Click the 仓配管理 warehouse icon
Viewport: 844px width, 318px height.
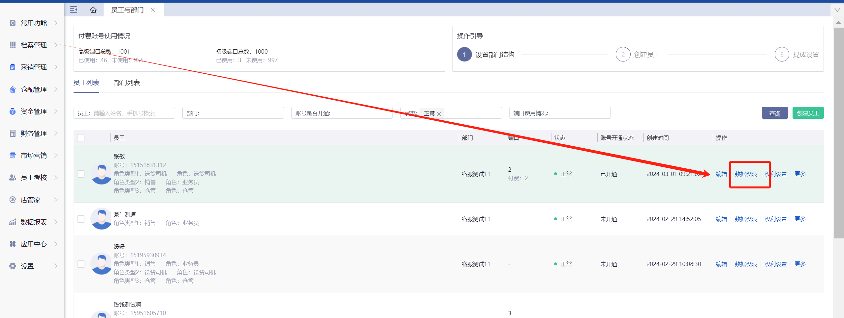point(13,89)
